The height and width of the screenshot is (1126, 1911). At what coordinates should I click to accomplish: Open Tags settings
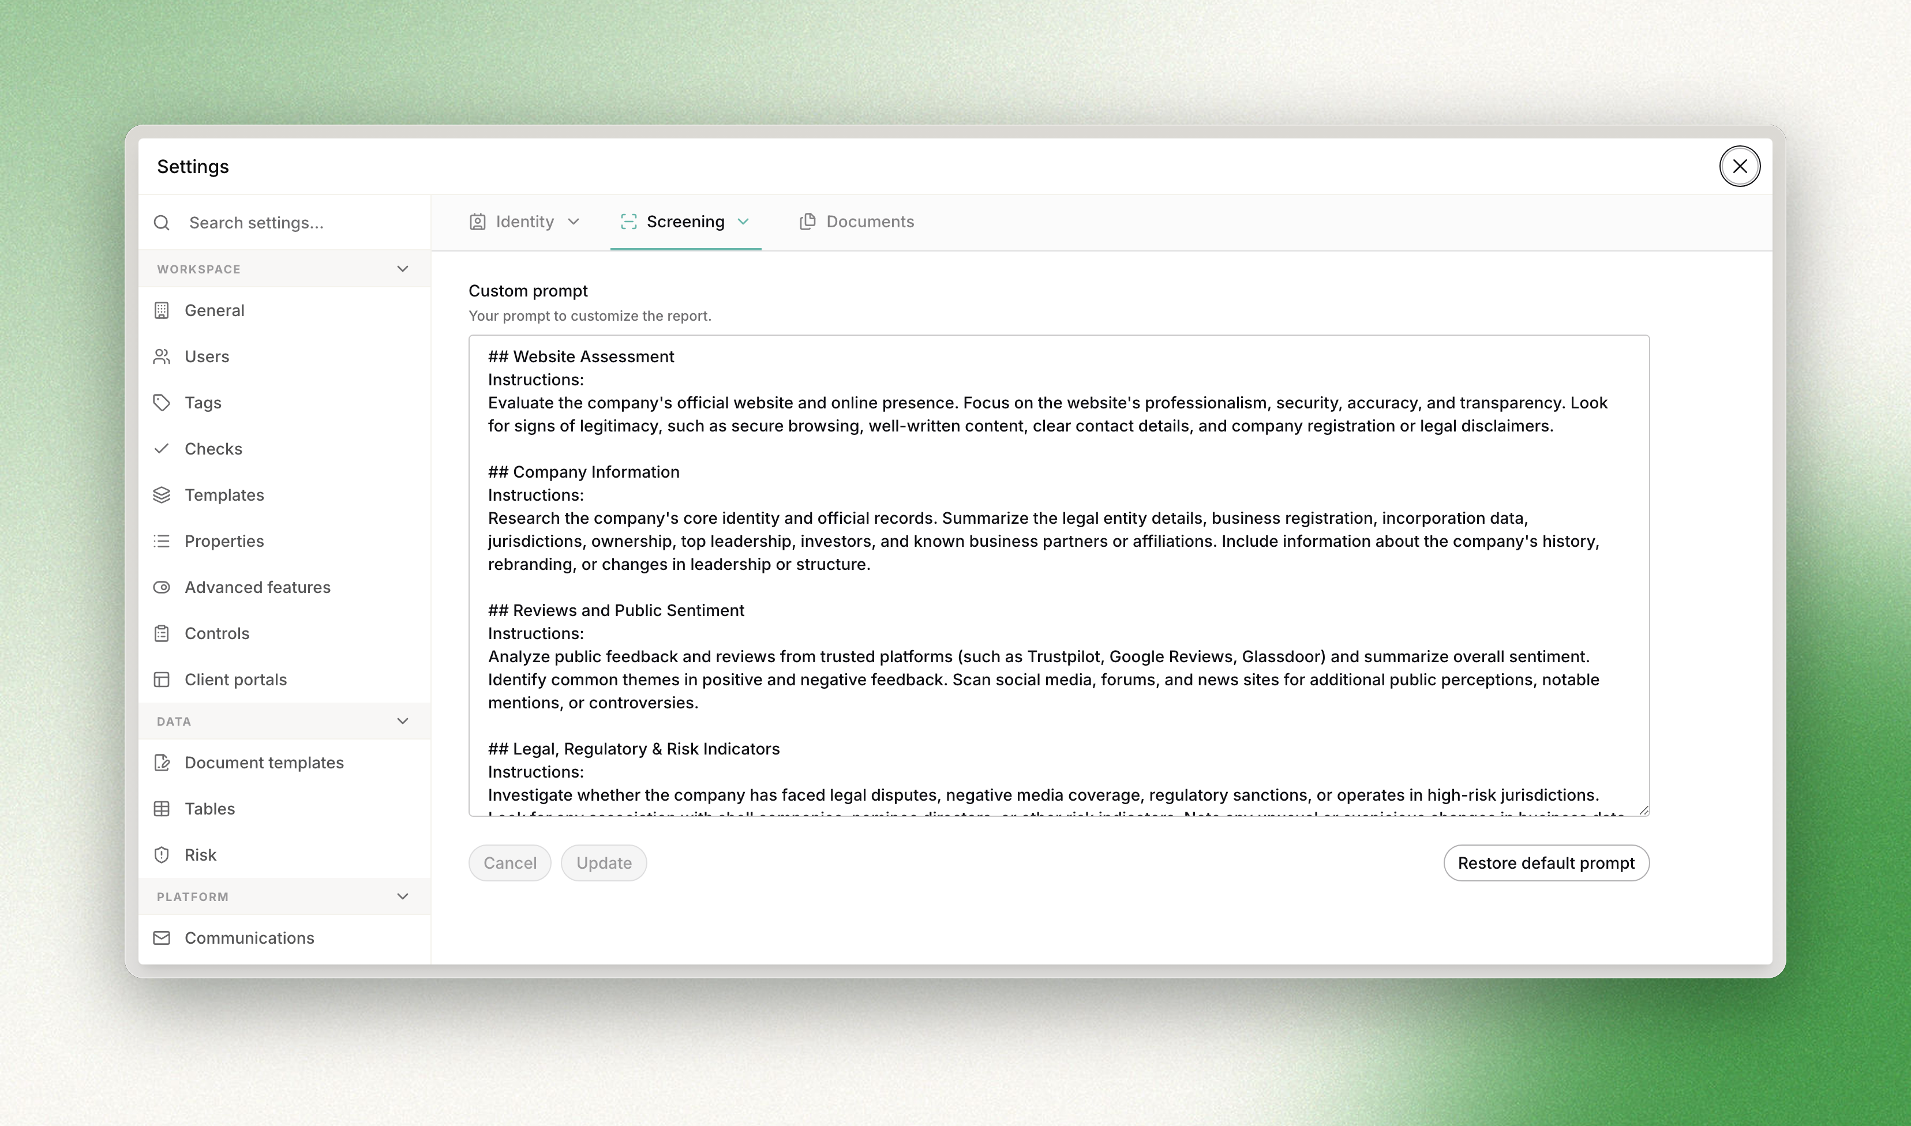[x=284, y=403]
